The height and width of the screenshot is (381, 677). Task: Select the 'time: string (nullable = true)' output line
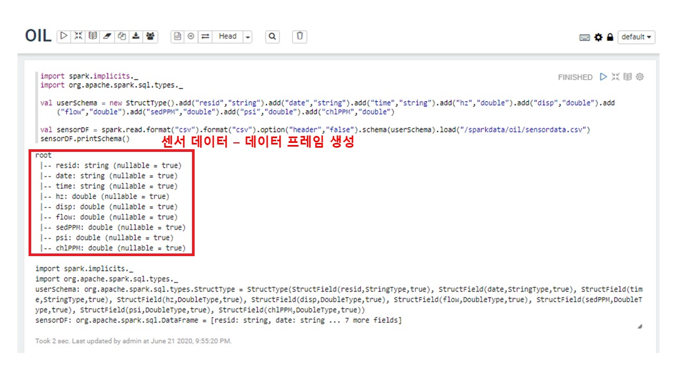point(108,186)
